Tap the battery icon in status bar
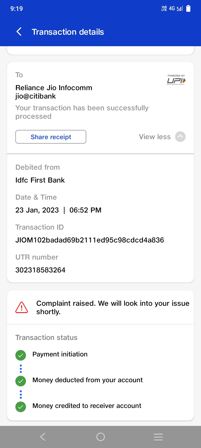Image resolution: width=201 pixels, height=448 pixels. pos(188,9)
